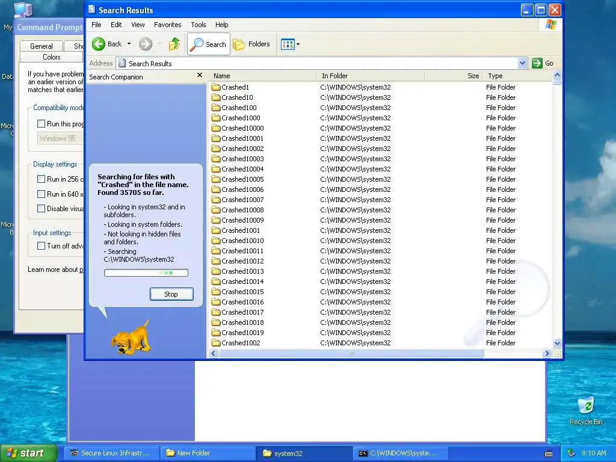Switch to Secure Linux Infrastr... taskbar window
This screenshot has height=462, width=616.
[111, 453]
